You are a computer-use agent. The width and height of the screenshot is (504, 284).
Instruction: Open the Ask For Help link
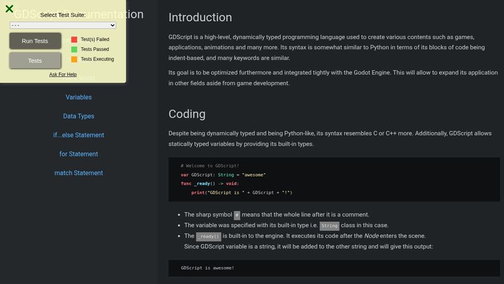pos(63,74)
